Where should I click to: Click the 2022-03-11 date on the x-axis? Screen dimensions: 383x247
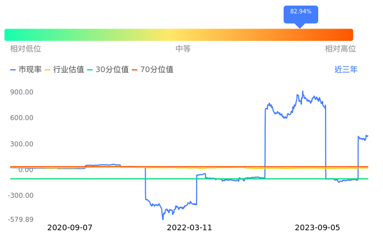(x=190, y=228)
